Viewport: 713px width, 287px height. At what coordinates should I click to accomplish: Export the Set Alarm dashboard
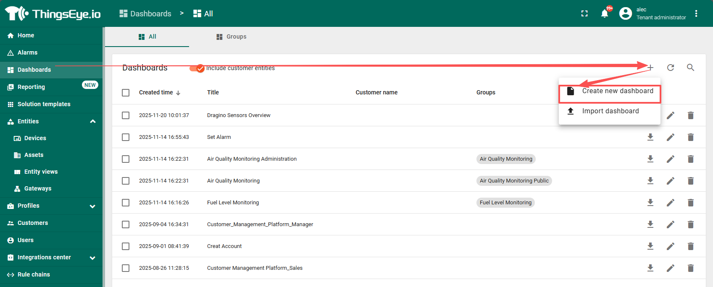[x=650, y=137]
